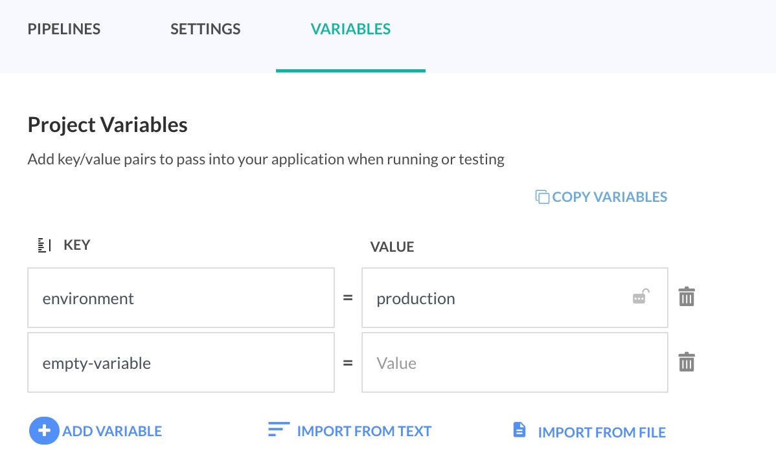Click the blue plus icon to add a variable

pos(44,431)
